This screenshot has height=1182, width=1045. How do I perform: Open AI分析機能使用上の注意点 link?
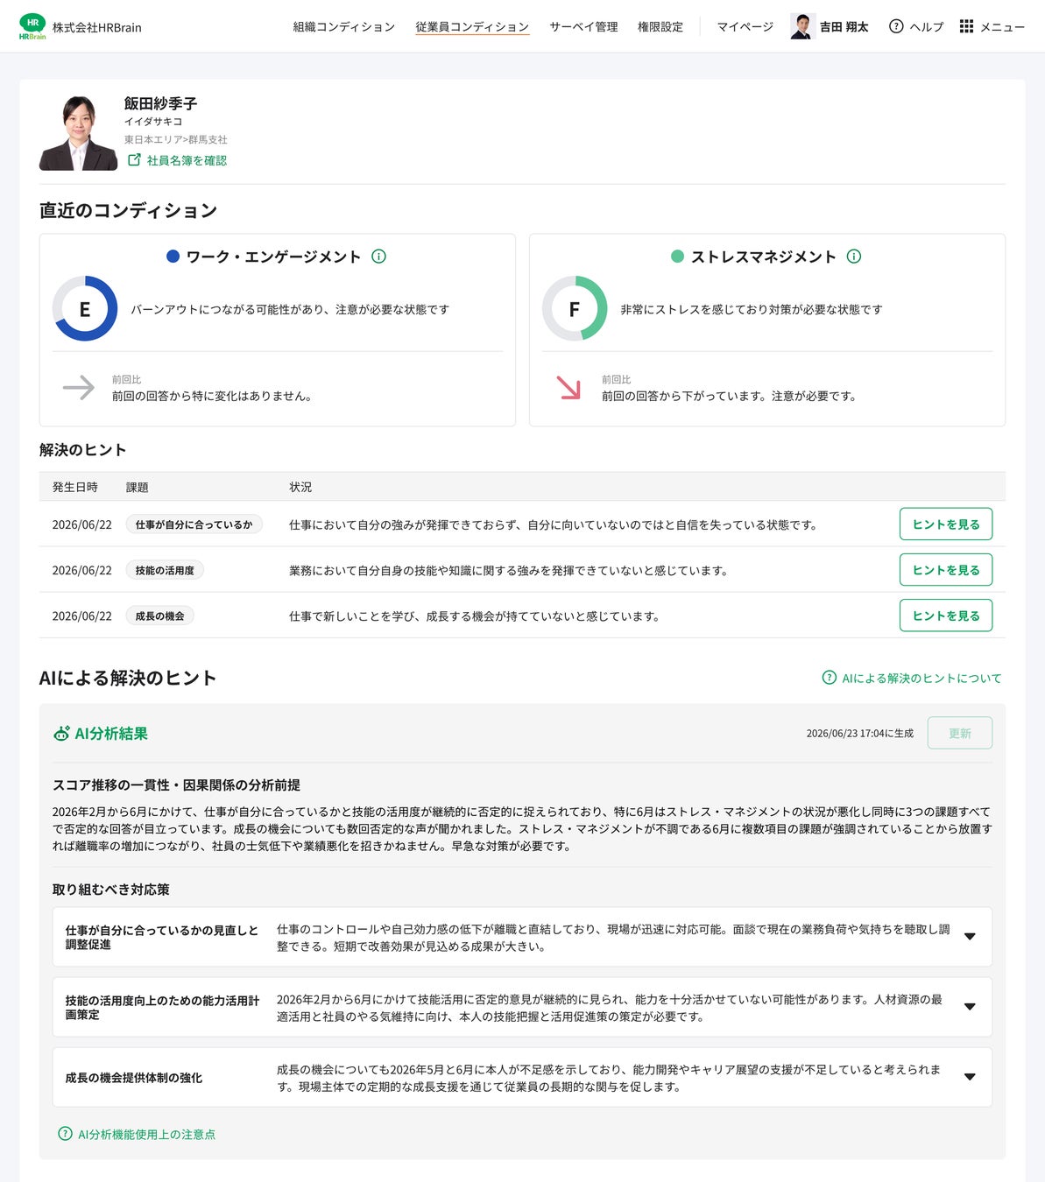146,1134
